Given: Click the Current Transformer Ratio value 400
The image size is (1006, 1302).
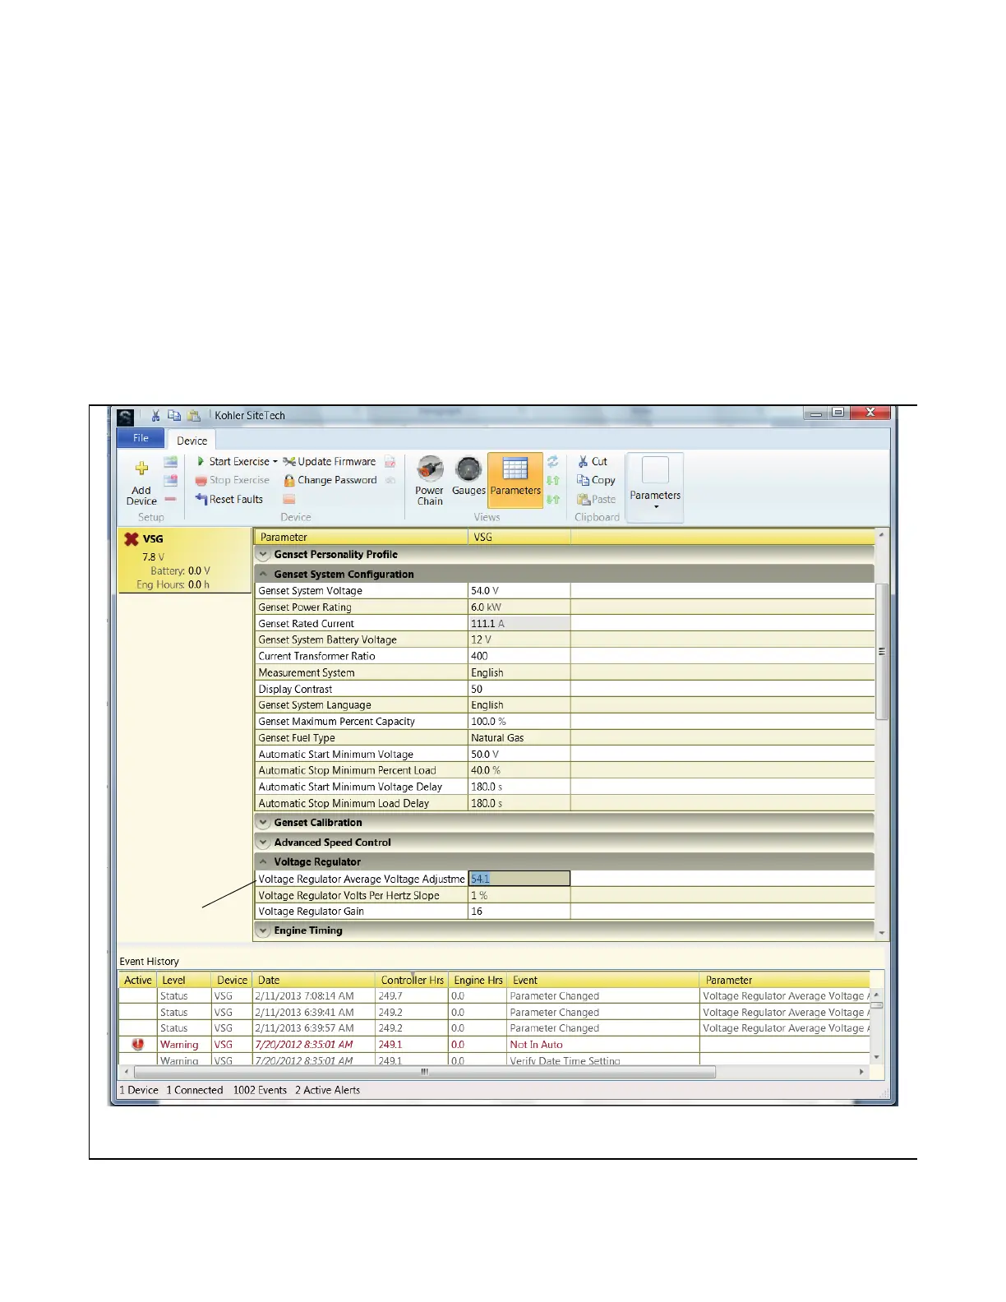Looking at the screenshot, I should [519, 656].
